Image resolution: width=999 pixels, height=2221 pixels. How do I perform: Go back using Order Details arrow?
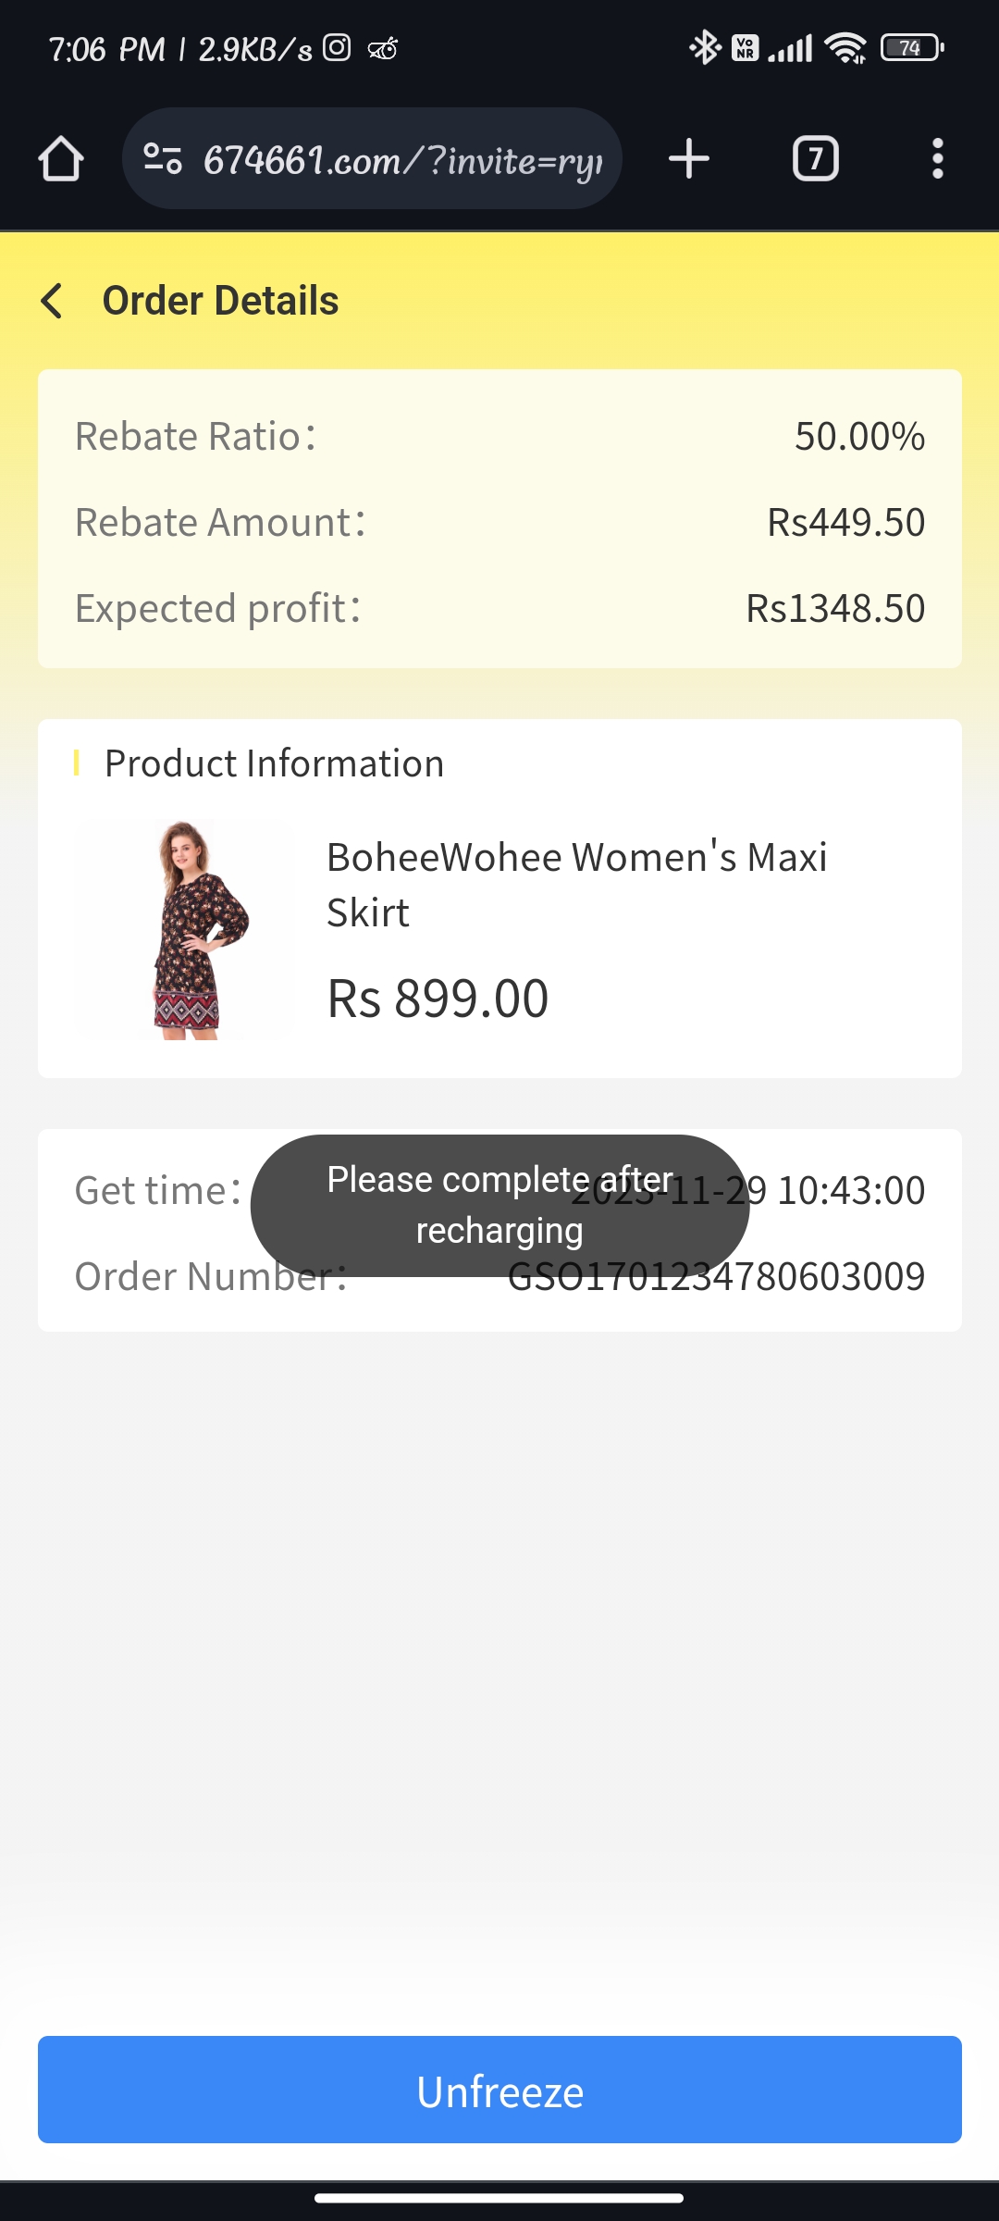tap(53, 301)
